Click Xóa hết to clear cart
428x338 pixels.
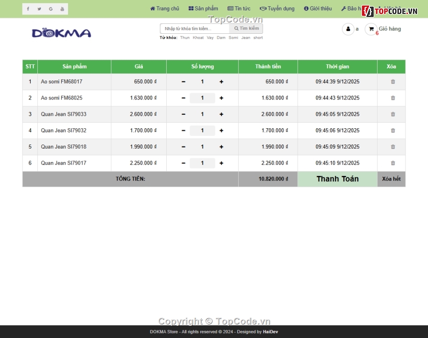pyautogui.click(x=391, y=179)
